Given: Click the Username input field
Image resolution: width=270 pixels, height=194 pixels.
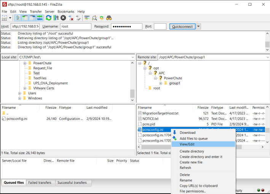Looking at the screenshot, I should [76, 27].
